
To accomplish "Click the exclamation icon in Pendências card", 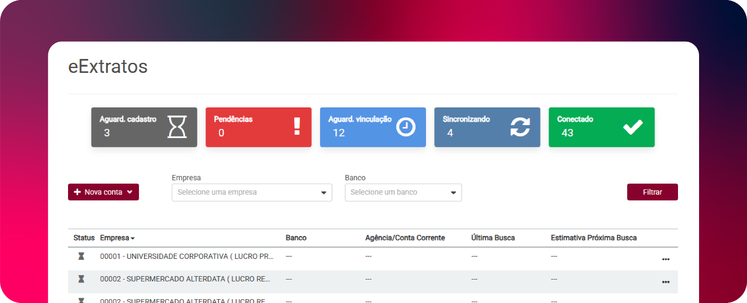I will point(297,127).
